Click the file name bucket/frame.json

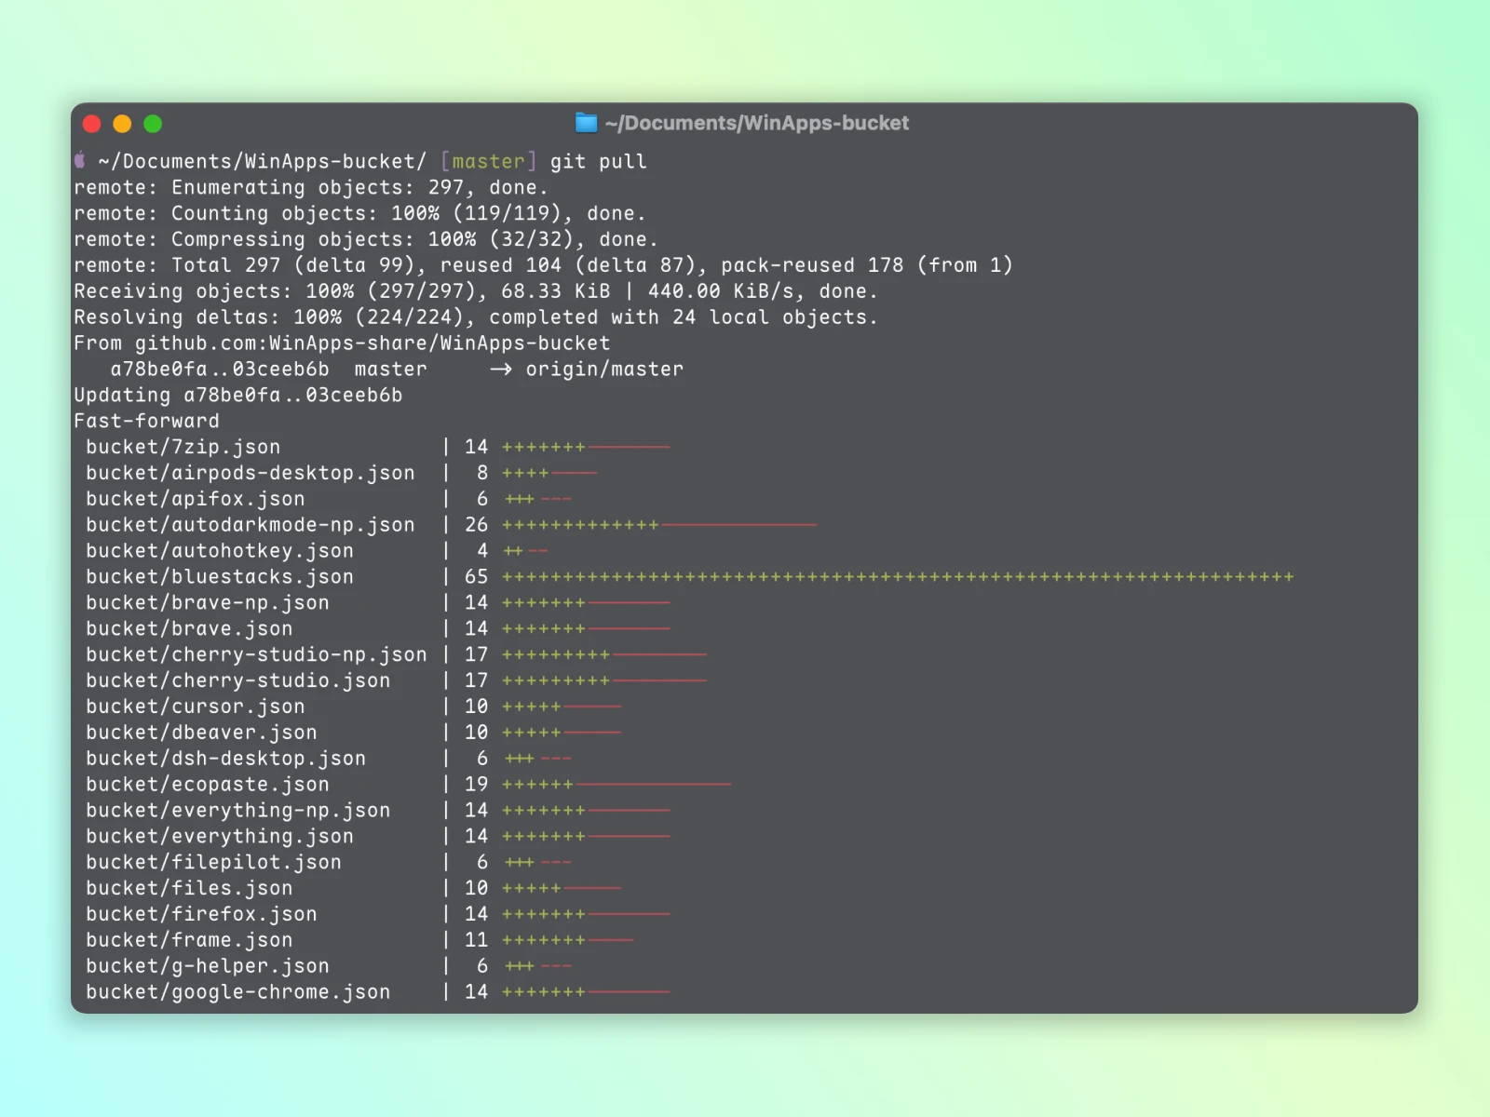click(189, 941)
